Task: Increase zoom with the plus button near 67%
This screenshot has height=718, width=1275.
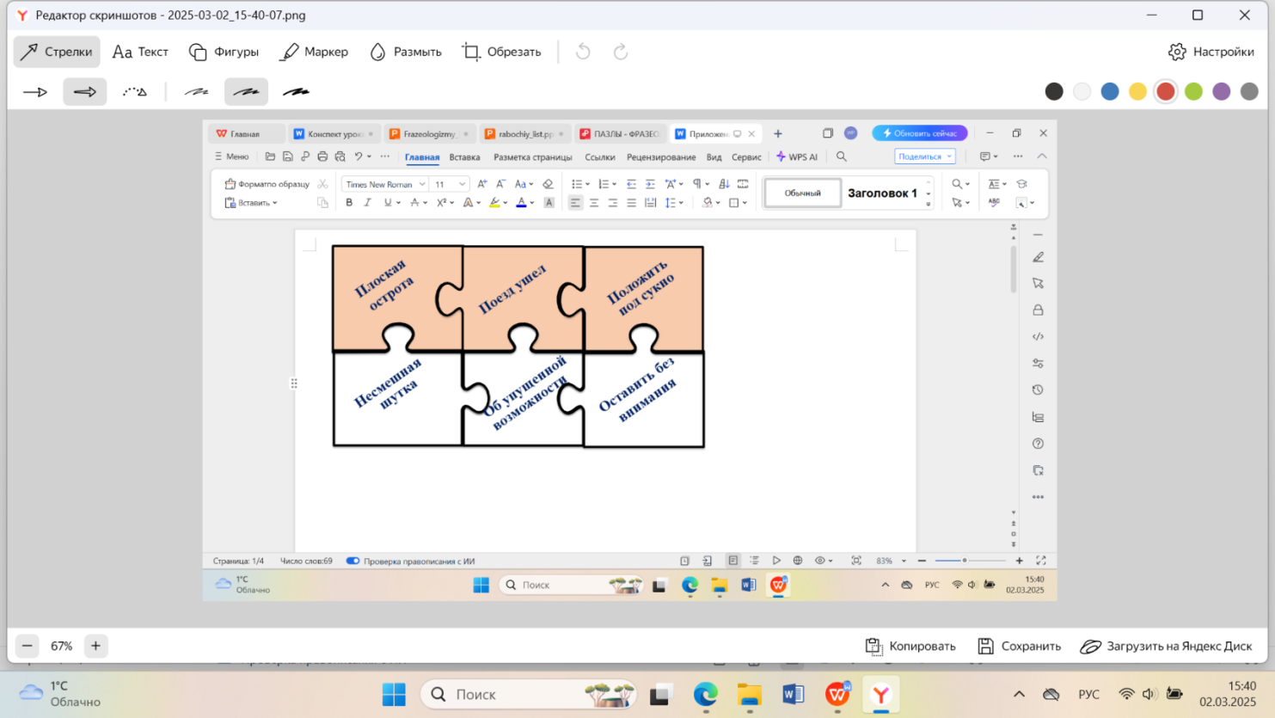Action: tap(95, 646)
